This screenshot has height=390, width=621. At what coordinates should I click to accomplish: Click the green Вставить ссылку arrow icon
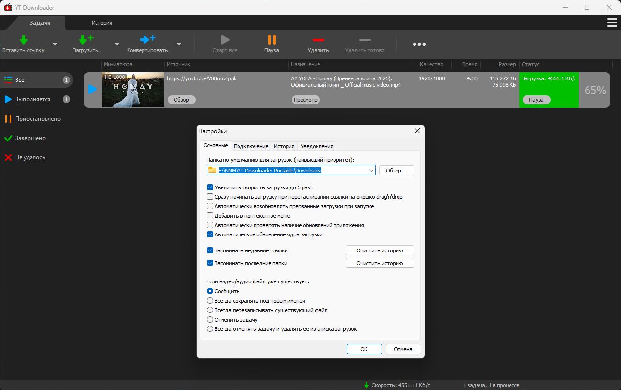point(23,40)
